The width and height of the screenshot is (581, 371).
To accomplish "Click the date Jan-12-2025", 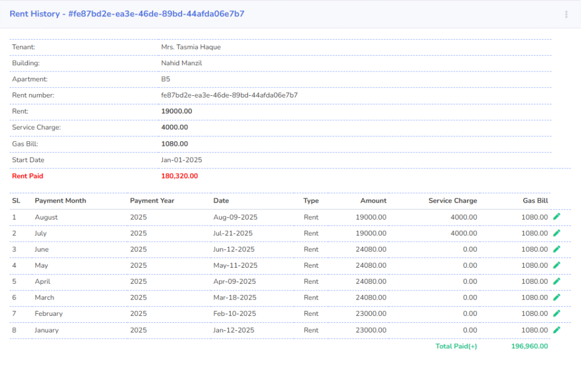I will (x=234, y=330).
